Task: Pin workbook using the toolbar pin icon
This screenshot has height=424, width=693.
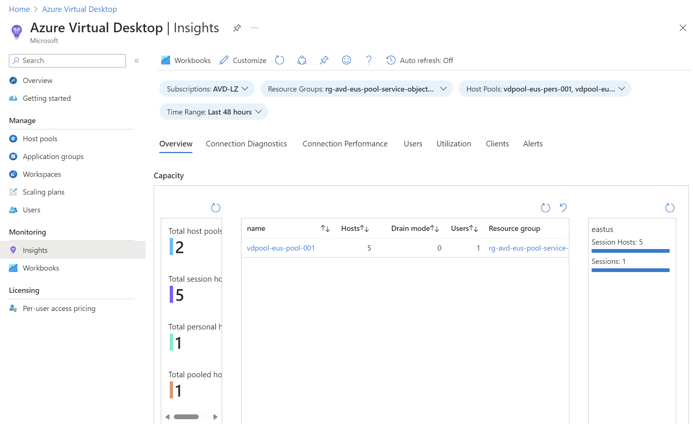Action: (x=324, y=60)
